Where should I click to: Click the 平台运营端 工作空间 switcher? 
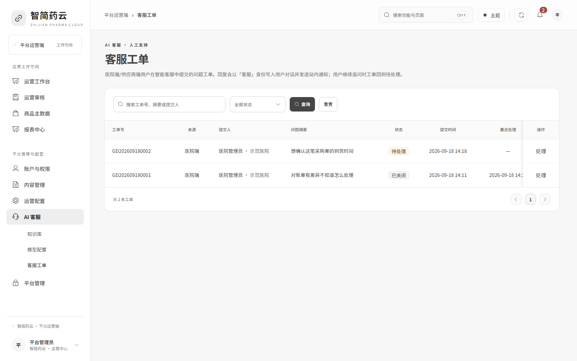(x=45, y=45)
